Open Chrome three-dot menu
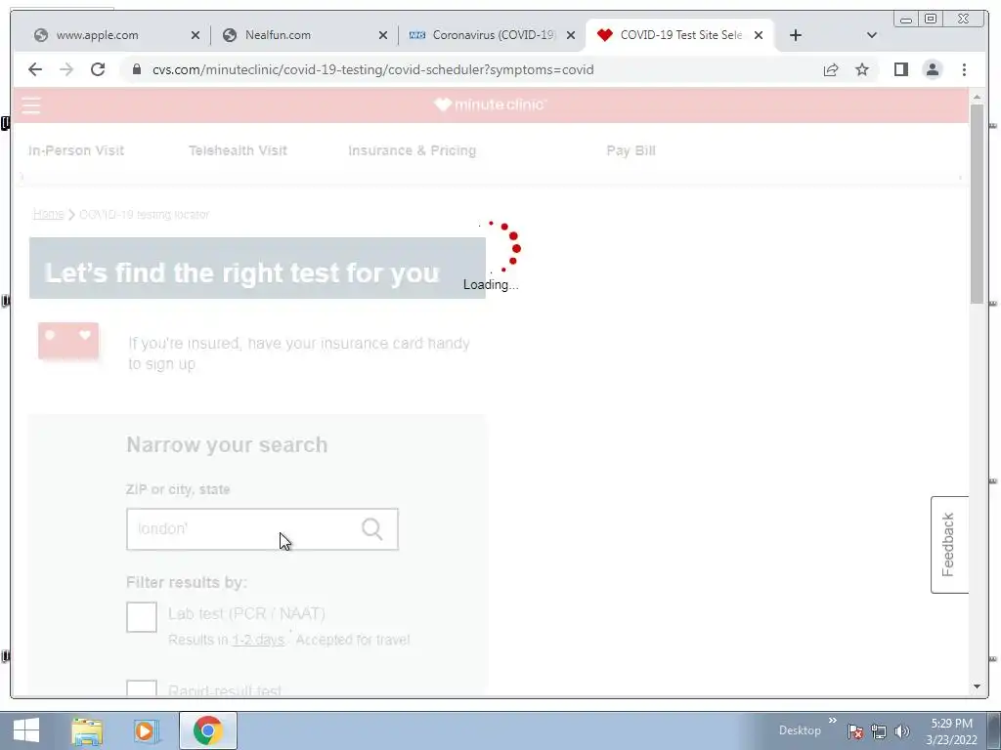 [964, 69]
